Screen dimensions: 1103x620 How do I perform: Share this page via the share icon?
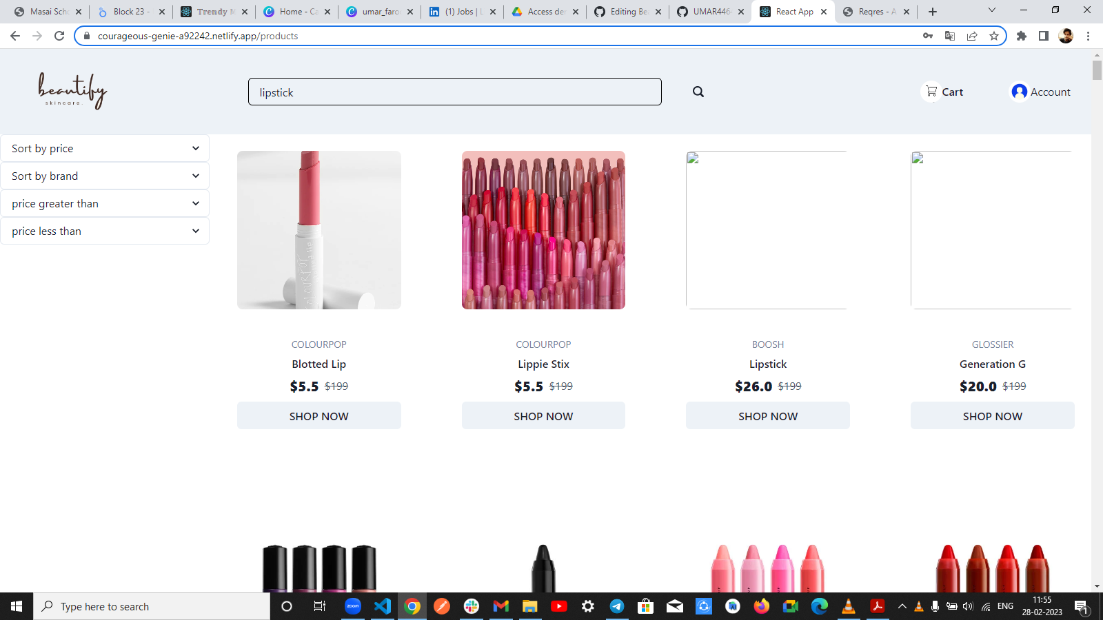[x=972, y=36]
